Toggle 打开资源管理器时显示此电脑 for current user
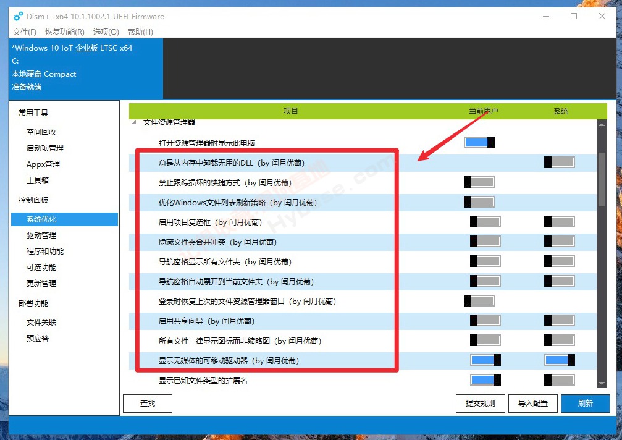 479,142
